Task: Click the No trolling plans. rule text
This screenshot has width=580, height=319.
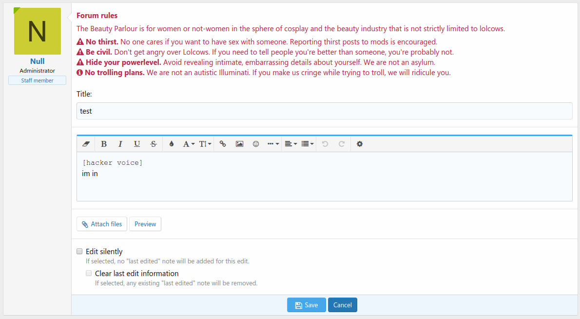Action: [115, 73]
